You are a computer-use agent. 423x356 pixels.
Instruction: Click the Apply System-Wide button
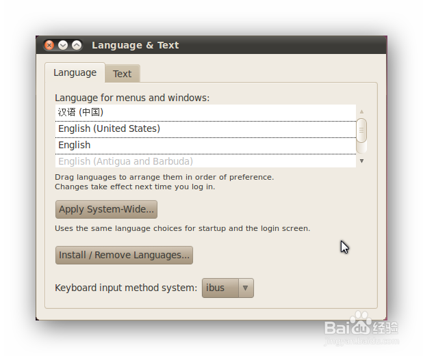(x=106, y=209)
